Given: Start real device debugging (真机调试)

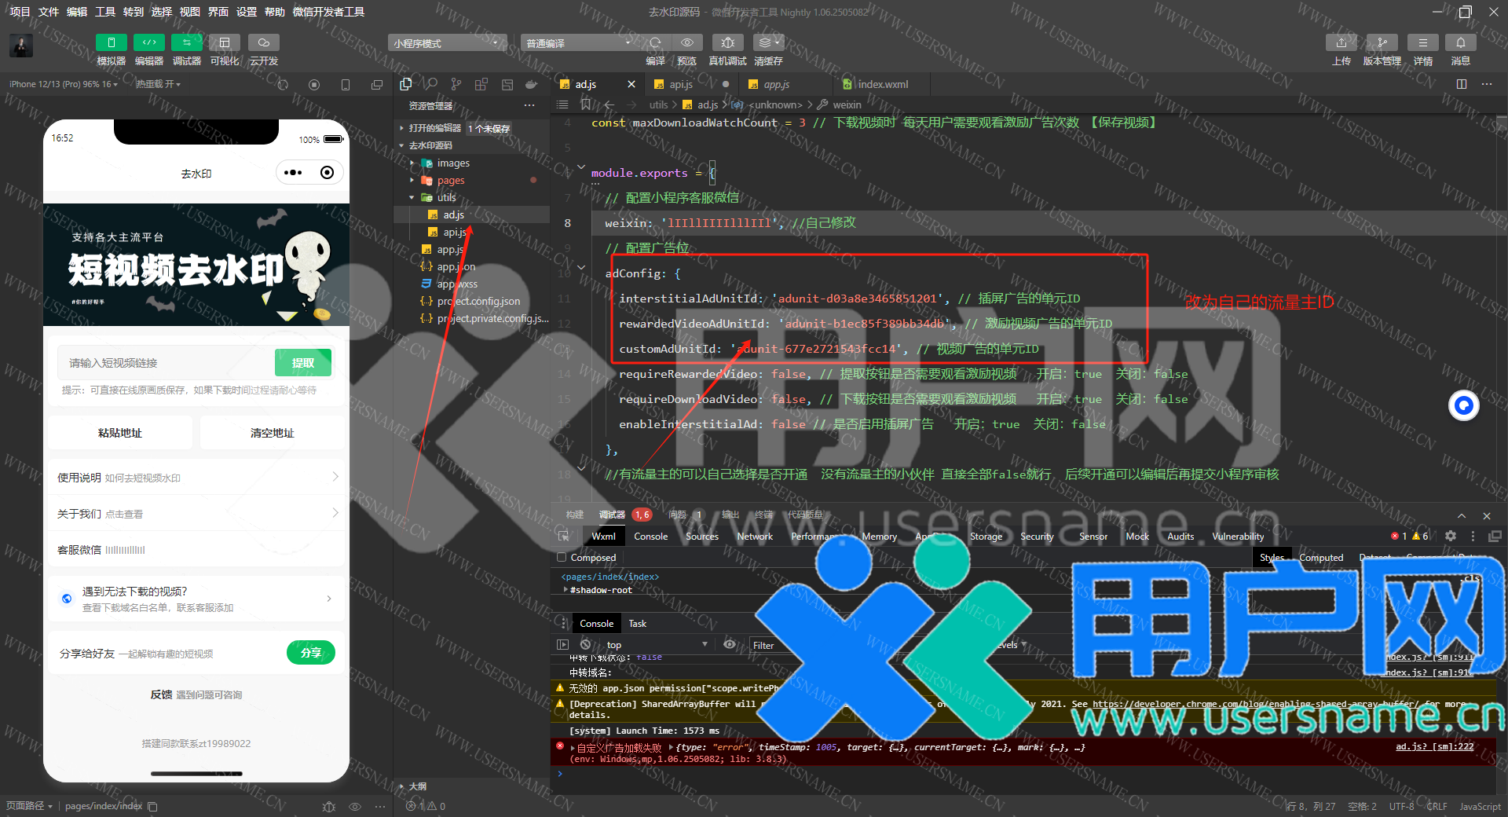Looking at the screenshot, I should pos(727,43).
